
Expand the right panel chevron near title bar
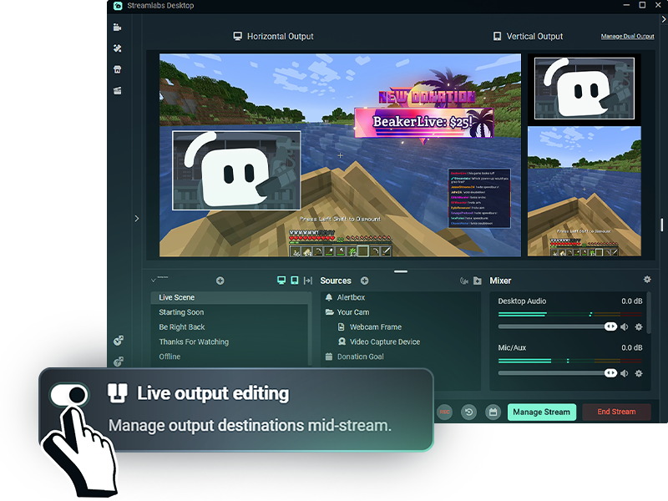663,19
